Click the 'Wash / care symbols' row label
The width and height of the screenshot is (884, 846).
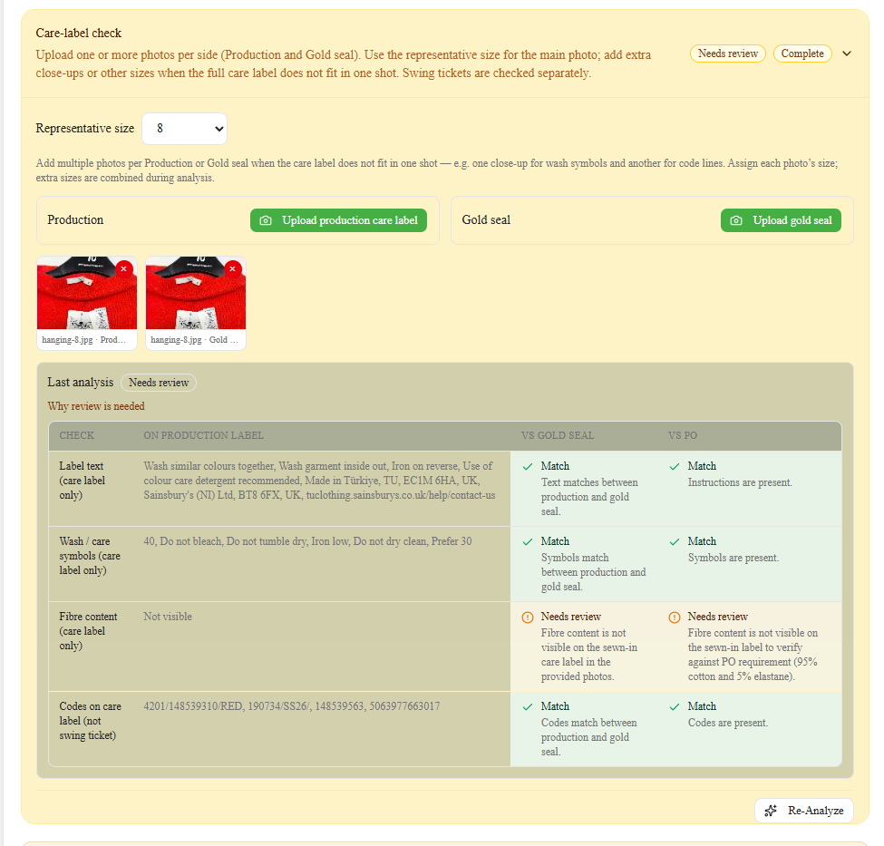pyautogui.click(x=90, y=556)
